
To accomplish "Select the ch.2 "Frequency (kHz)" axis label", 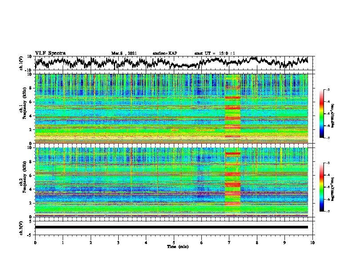I will 24,177.
